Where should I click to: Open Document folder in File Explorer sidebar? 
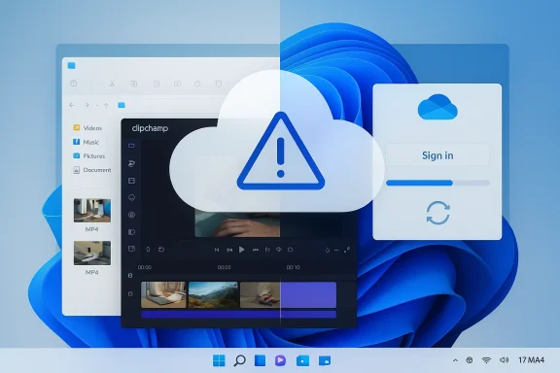pyautogui.click(x=92, y=170)
